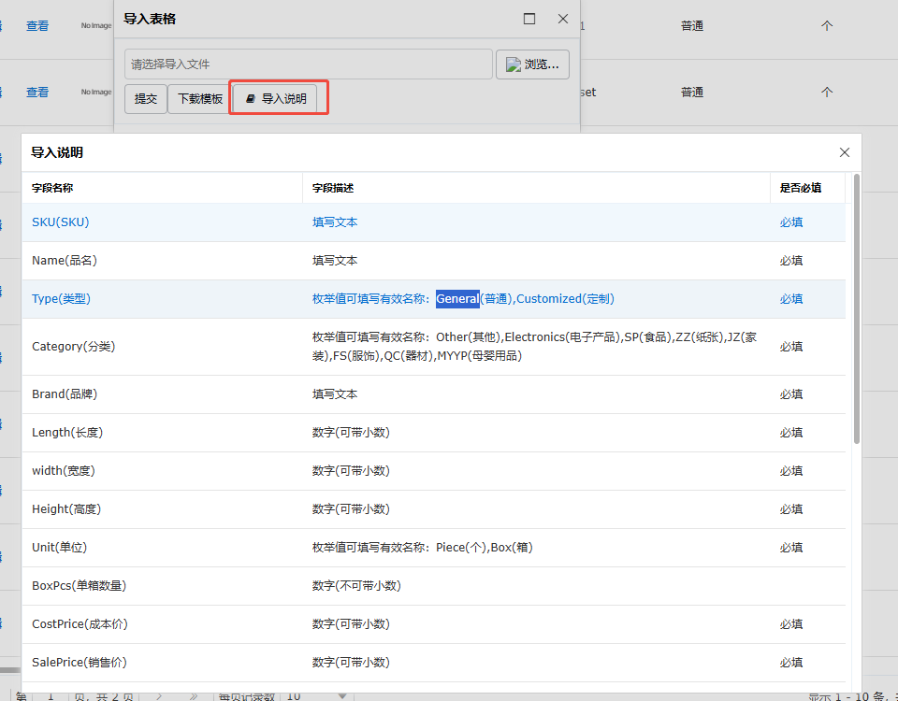Click 数字(可带小数) in the SalePrice row
898x701 pixels.
click(351, 663)
